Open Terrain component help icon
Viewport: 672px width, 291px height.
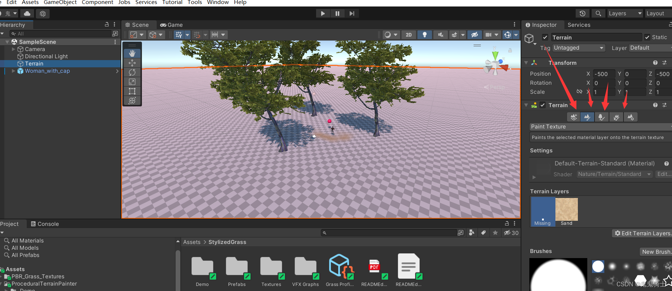click(655, 105)
